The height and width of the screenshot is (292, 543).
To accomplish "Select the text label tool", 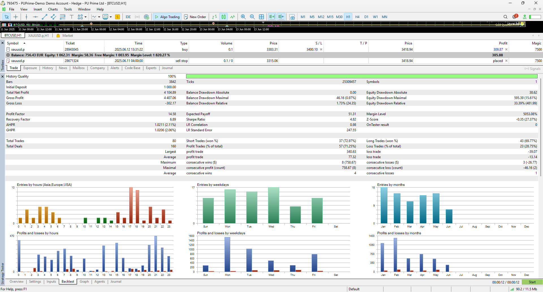I will (x=72, y=17).
